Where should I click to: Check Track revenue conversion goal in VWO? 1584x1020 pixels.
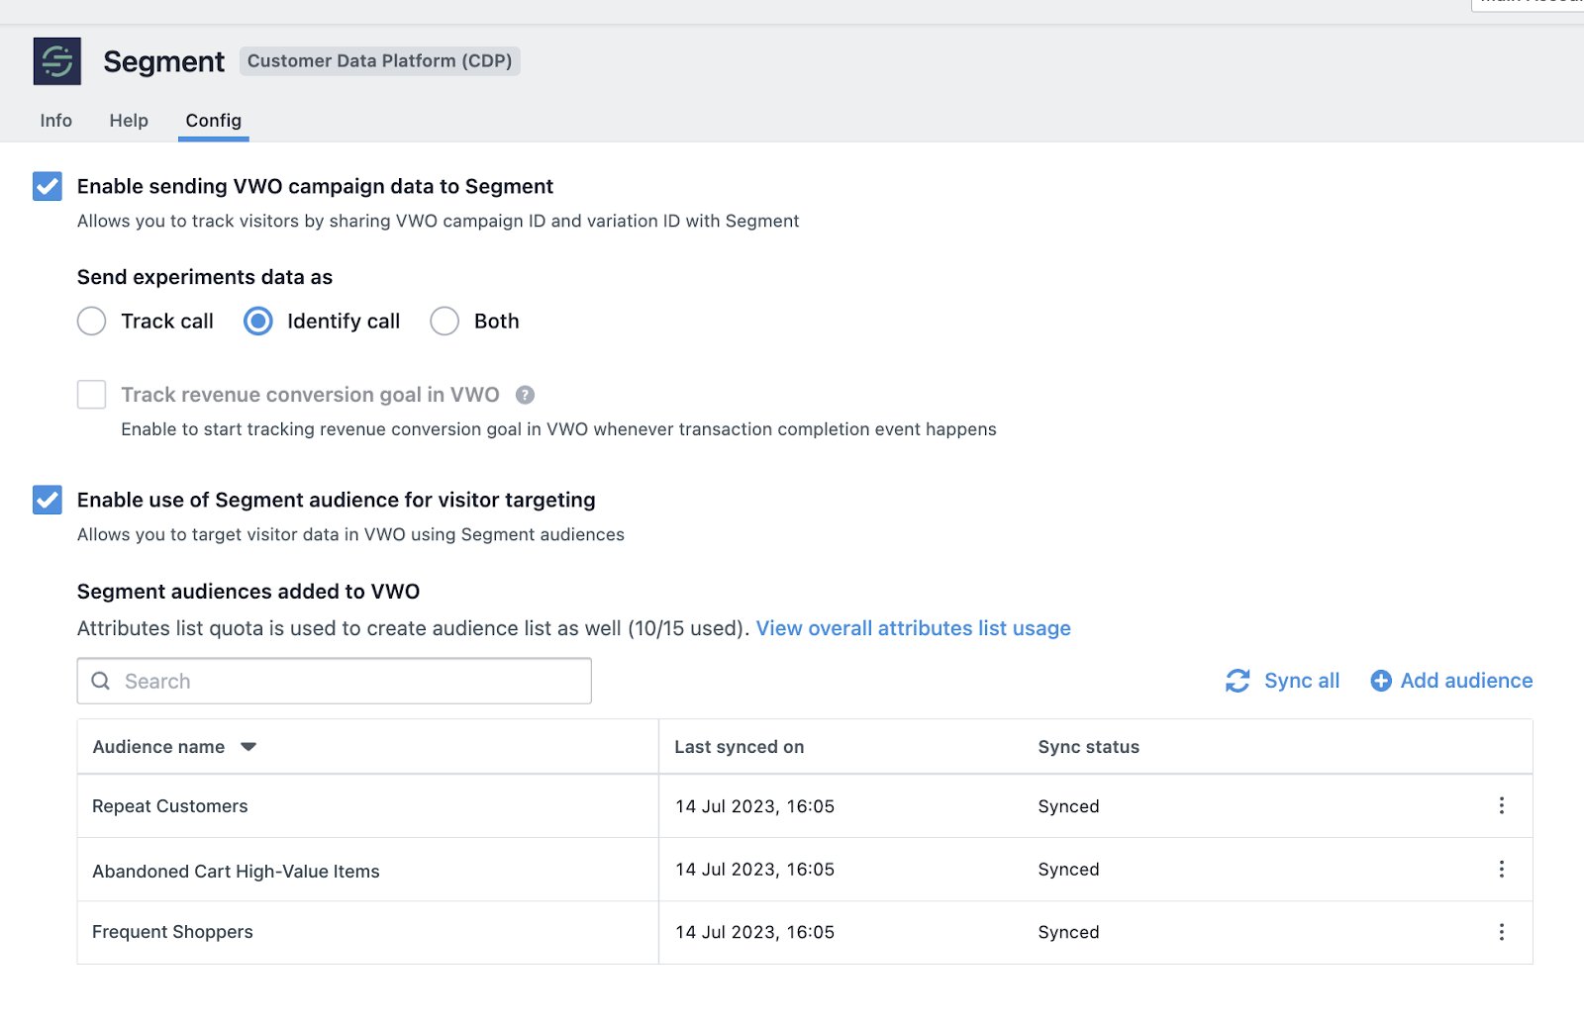click(x=92, y=395)
